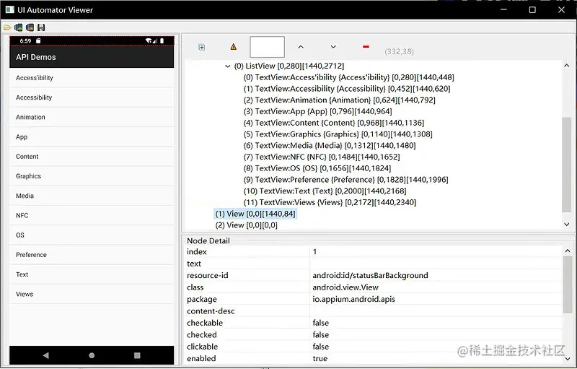Screen dimensions: 577x369
Task: Select the package value io.appium.android.apis
Action: 353,299
